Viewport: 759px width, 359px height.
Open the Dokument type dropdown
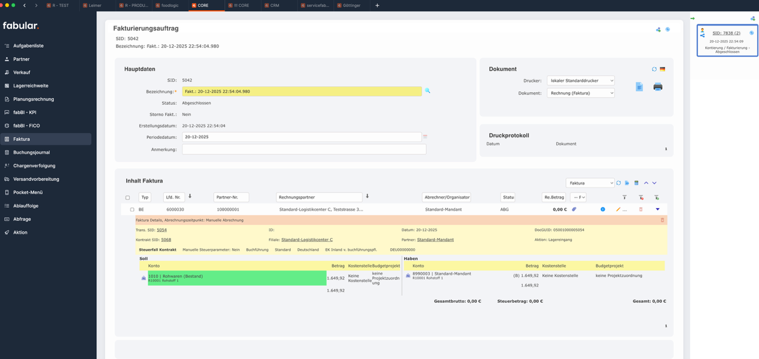(580, 93)
